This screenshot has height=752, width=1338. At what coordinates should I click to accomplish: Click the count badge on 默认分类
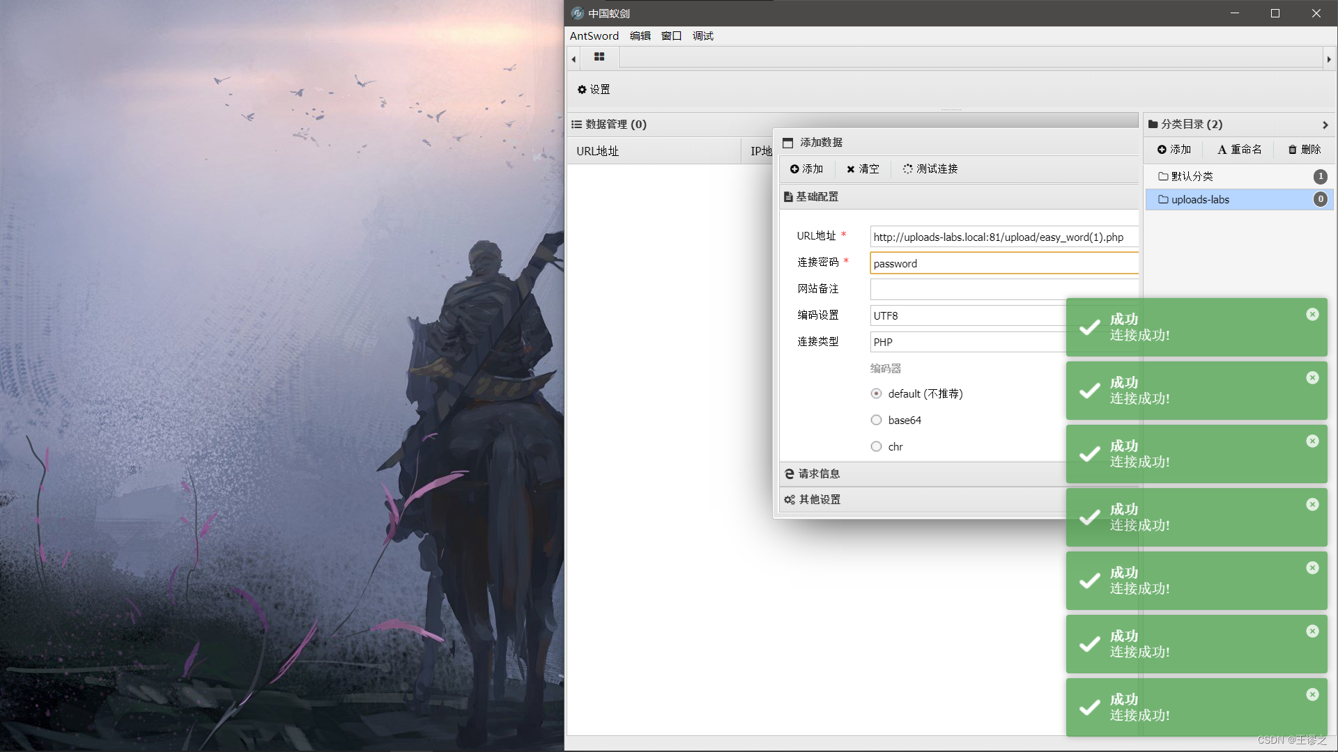tap(1320, 176)
